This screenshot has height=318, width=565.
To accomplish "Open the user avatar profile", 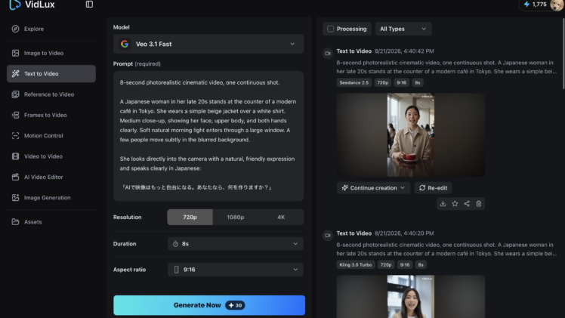I will click(557, 5).
